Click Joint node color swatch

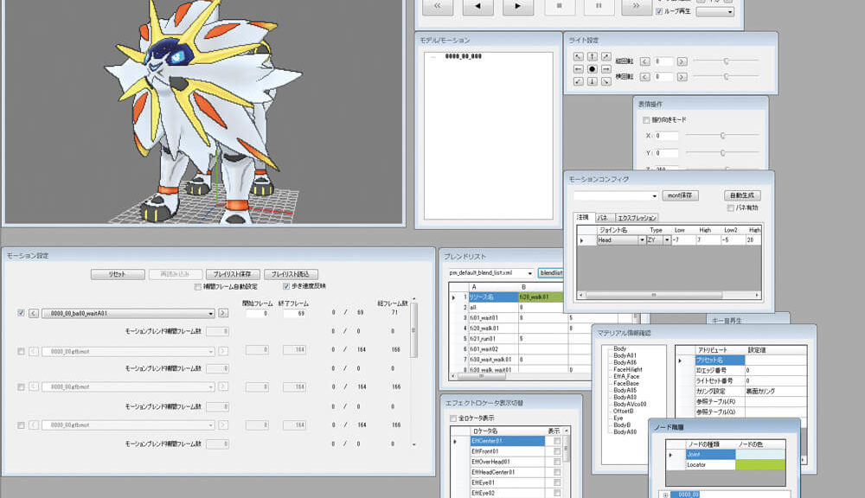pyautogui.click(x=760, y=455)
